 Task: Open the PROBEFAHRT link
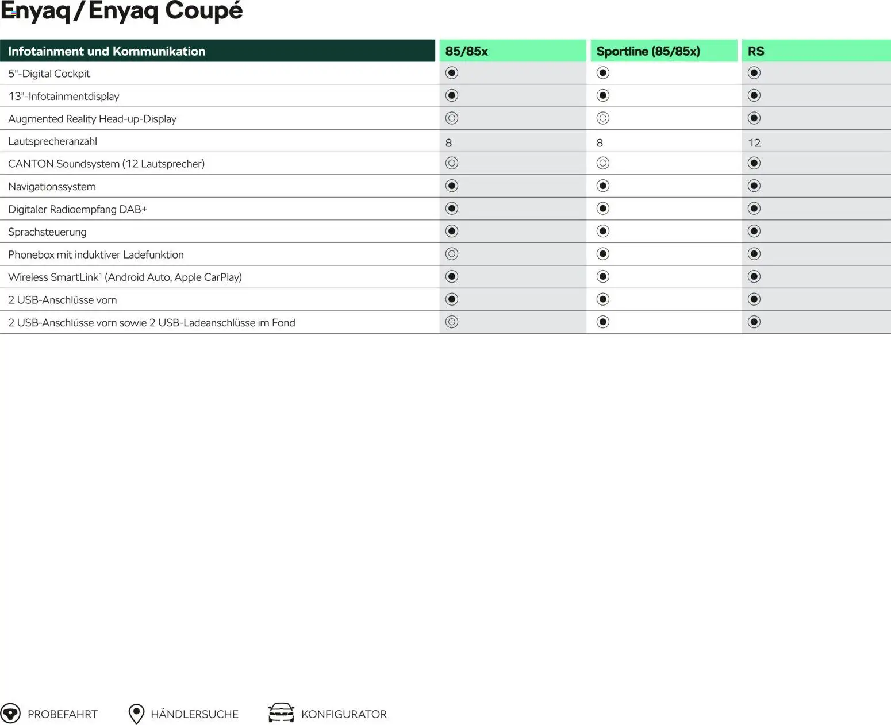tap(63, 714)
